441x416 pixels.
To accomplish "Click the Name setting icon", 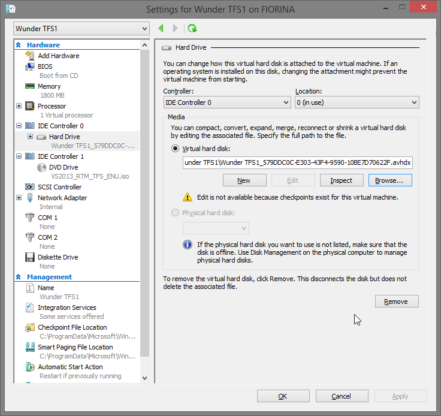I will (x=30, y=288).
